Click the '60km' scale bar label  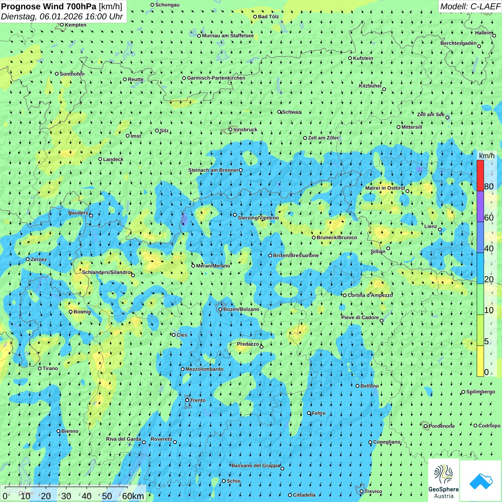[133, 496]
